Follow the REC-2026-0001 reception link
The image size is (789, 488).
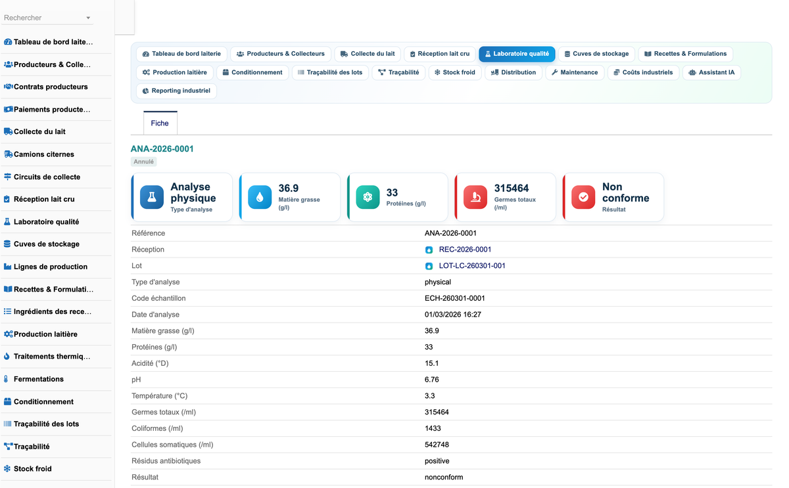(x=465, y=250)
